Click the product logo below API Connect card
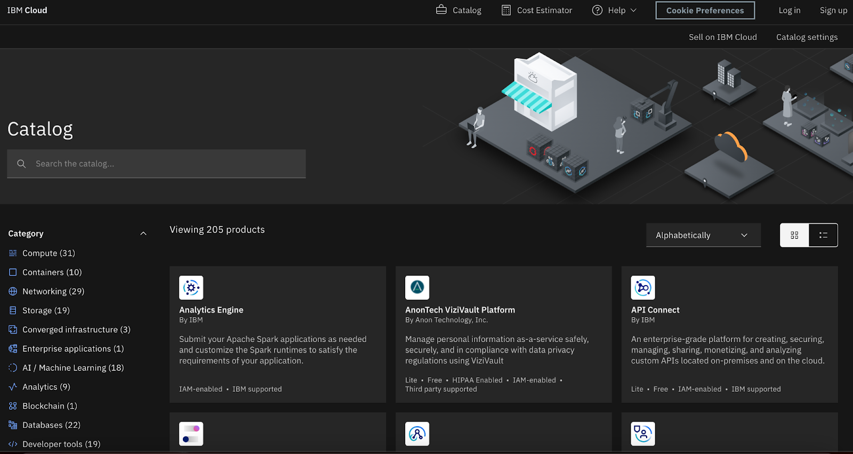853x454 pixels. tap(643, 434)
